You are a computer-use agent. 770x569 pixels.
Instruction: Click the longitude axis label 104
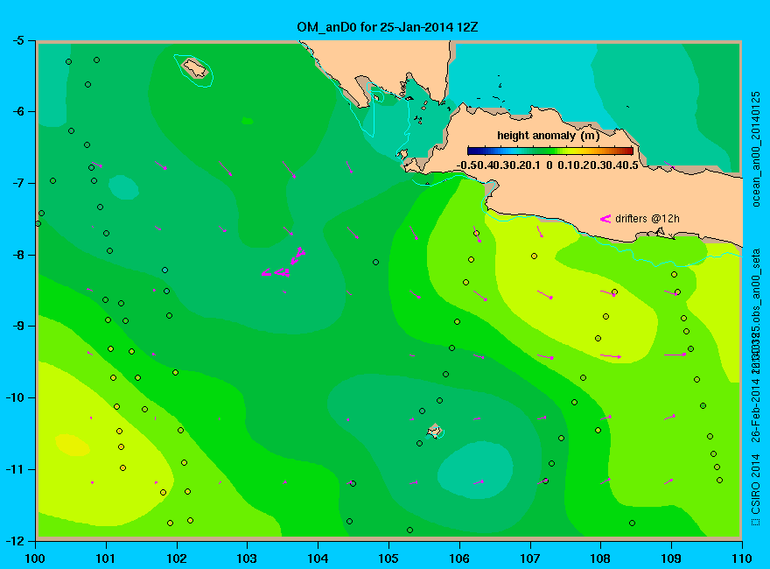click(x=318, y=558)
